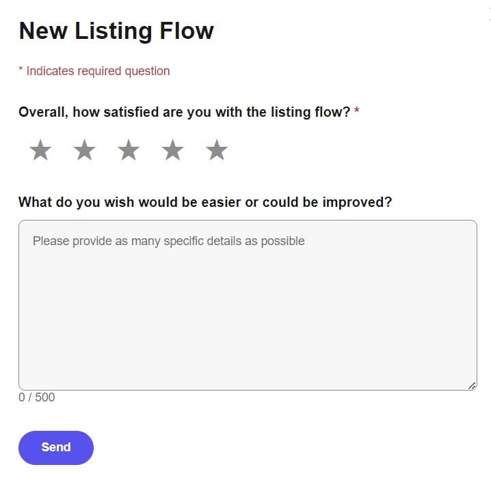Click the 'Overall, how satisfied' question label
The height and width of the screenshot is (480, 491).
click(x=184, y=112)
